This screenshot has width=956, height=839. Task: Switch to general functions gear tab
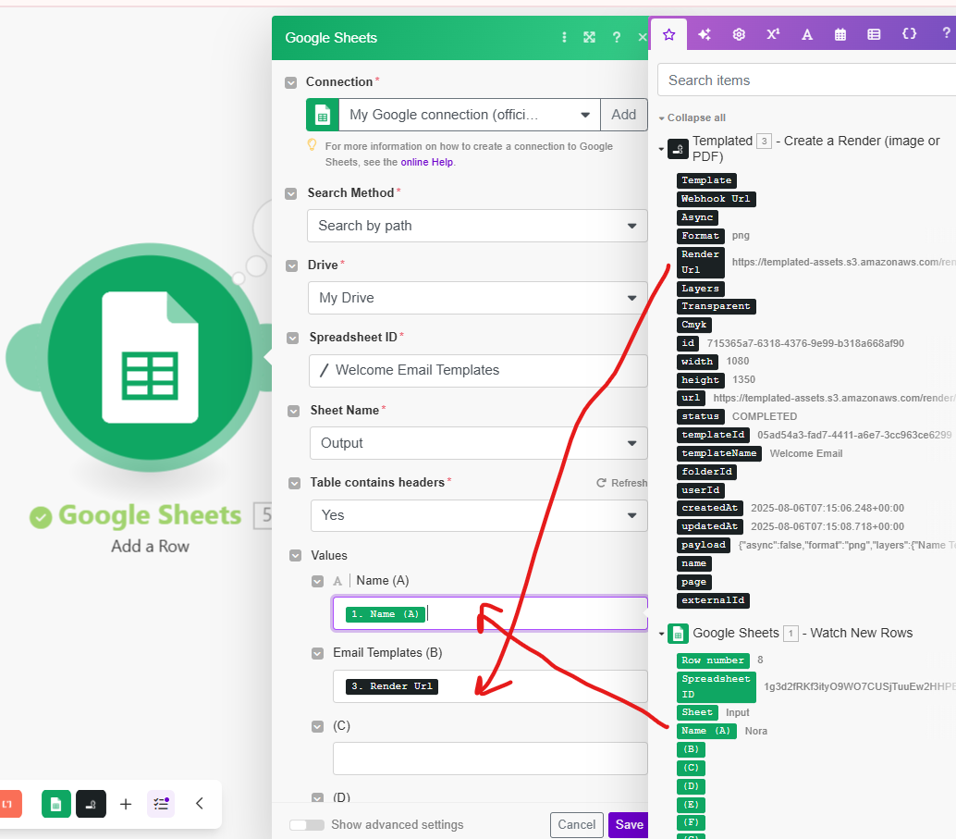739,34
